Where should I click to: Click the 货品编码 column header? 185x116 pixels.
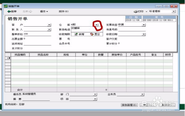pos(20,55)
